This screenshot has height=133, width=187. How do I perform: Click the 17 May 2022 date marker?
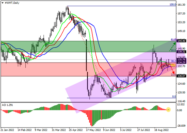pyautogui.click(x=93, y=130)
